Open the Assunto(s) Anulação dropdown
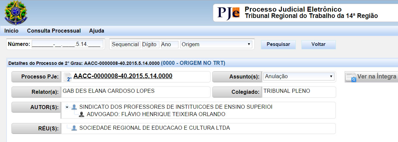 point(299,76)
